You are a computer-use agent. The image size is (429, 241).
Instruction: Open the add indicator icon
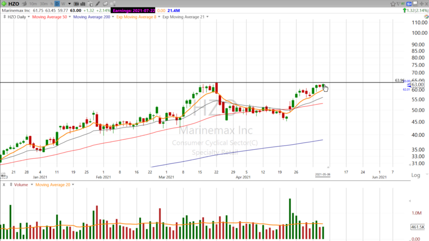[90, 4]
